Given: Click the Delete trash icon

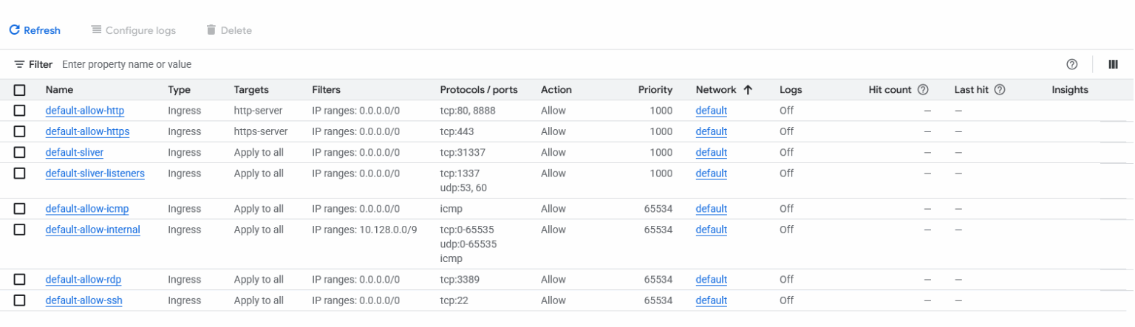Looking at the screenshot, I should [211, 30].
